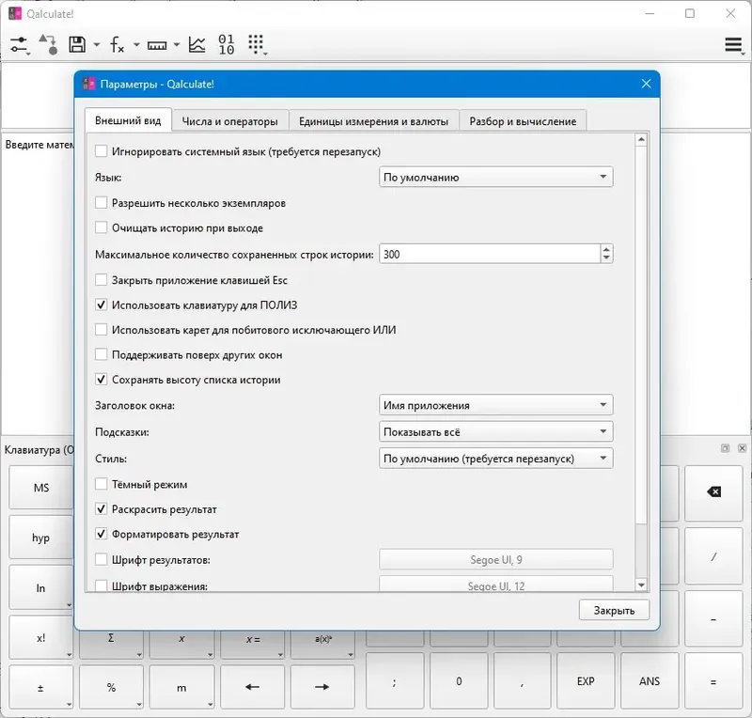Screen dimensions: 752x718
Task: Expand the Подсказки dropdown
Action: point(495,432)
